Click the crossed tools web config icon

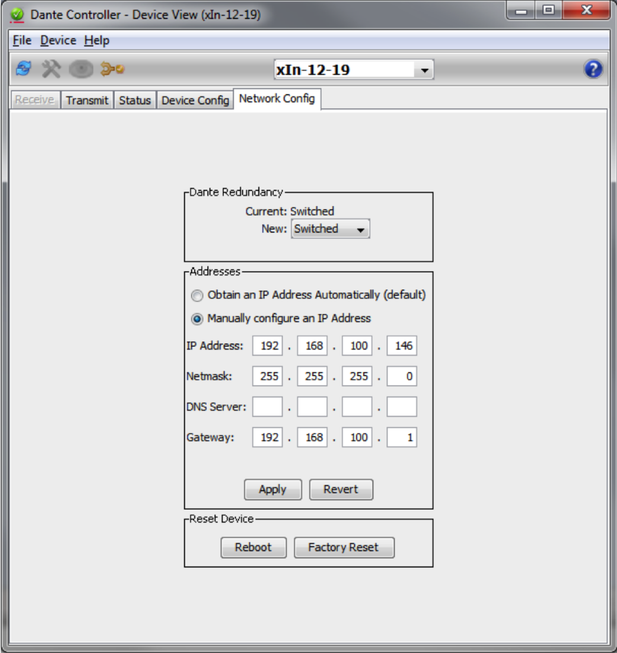click(x=51, y=69)
